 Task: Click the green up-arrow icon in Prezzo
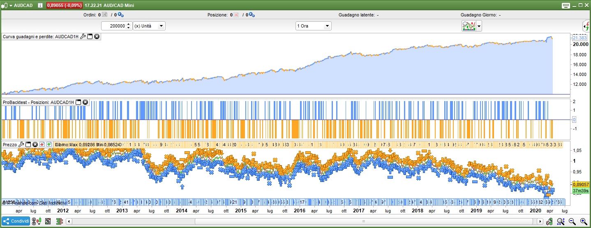click(49, 145)
